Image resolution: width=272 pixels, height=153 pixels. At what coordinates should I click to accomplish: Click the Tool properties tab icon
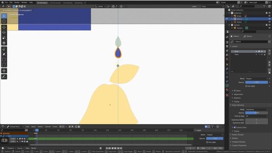(227, 37)
